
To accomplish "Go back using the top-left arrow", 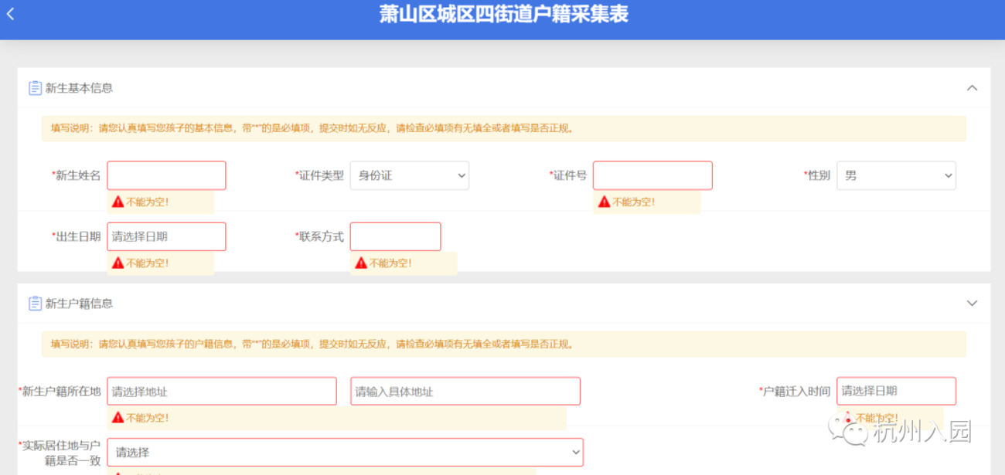I will coord(10,14).
